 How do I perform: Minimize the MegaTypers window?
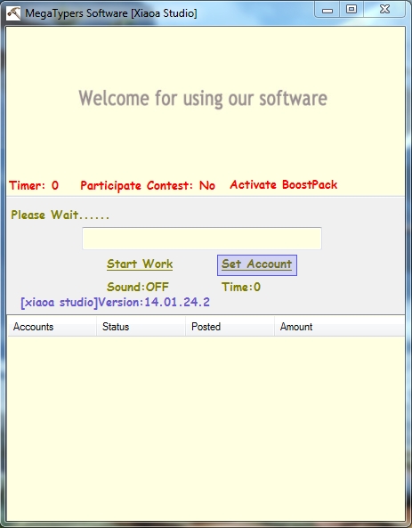coord(327,10)
